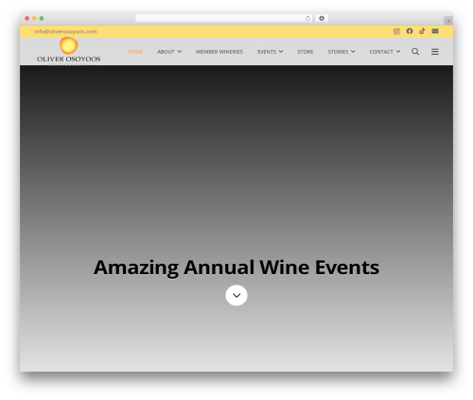Open the site search magnifier
The height and width of the screenshot is (400, 473).
point(415,51)
